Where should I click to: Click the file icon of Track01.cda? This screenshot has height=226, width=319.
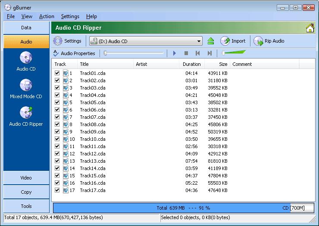click(x=66, y=73)
